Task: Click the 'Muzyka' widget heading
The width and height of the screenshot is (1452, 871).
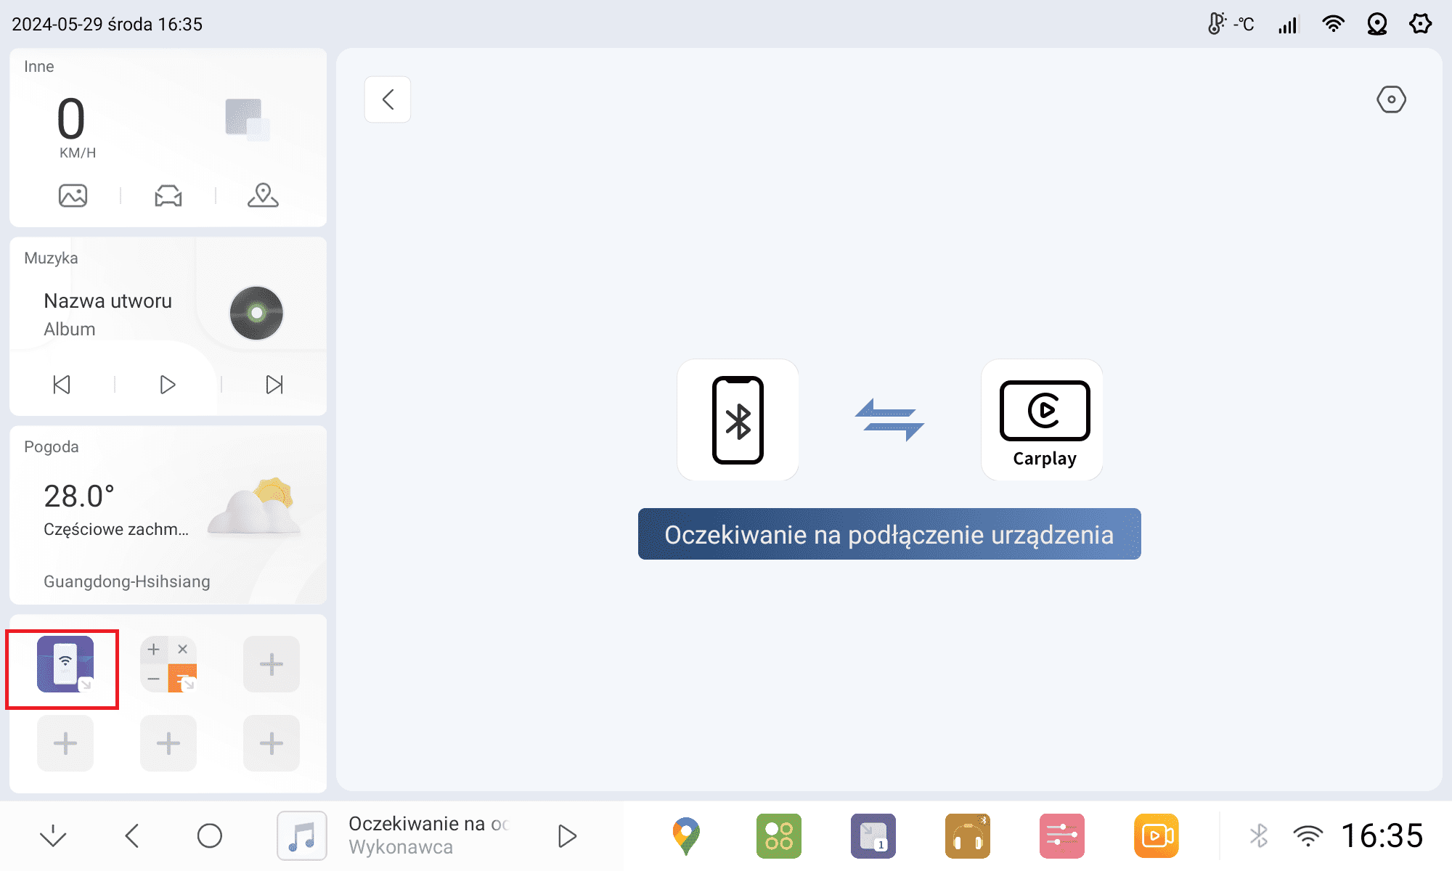Action: pyautogui.click(x=51, y=258)
